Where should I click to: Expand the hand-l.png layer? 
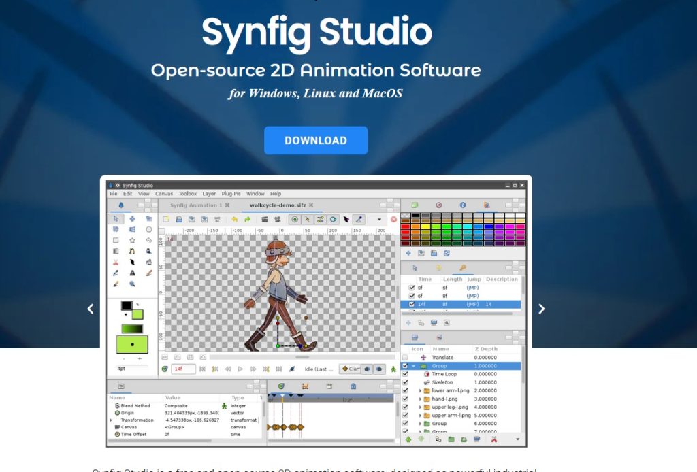tap(420, 399)
